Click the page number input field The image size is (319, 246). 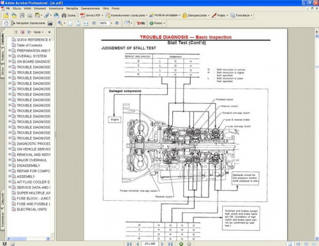(x=150, y=243)
